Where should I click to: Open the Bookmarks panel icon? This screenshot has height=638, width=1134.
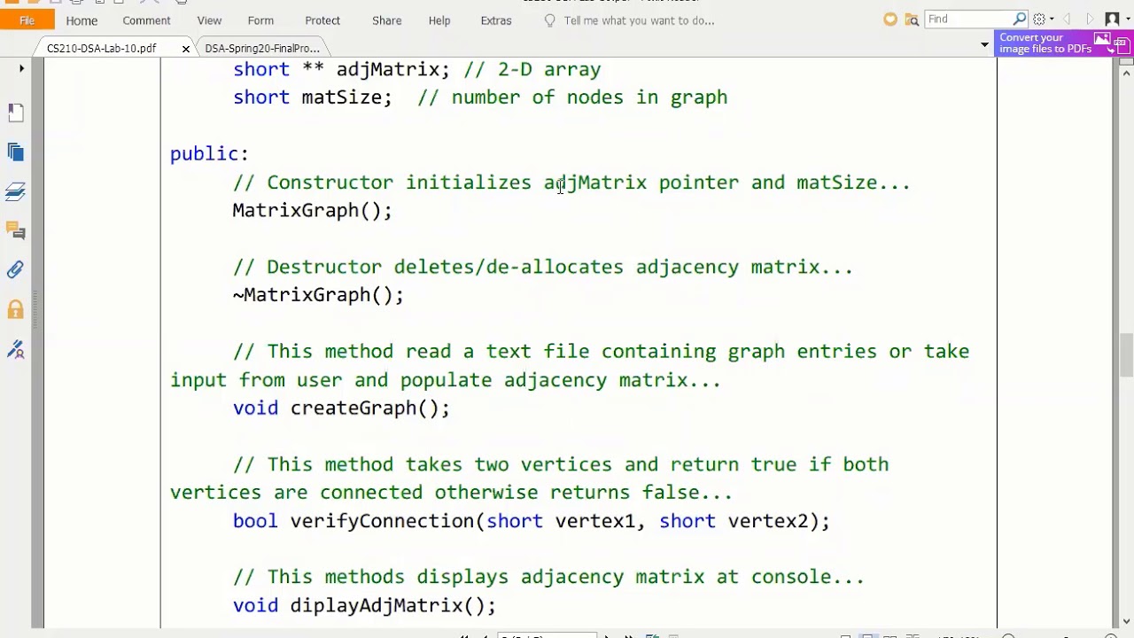pyautogui.click(x=15, y=113)
